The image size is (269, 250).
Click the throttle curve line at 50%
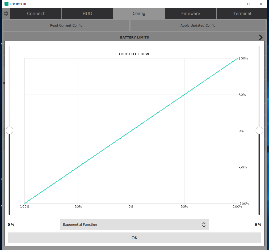pyautogui.click(x=184, y=95)
